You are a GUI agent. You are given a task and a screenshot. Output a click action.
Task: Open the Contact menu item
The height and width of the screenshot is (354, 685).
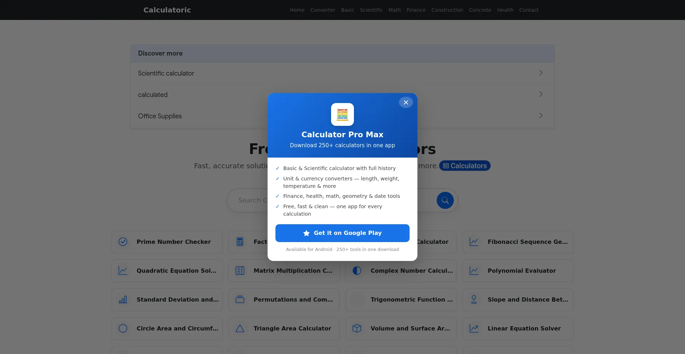529,10
